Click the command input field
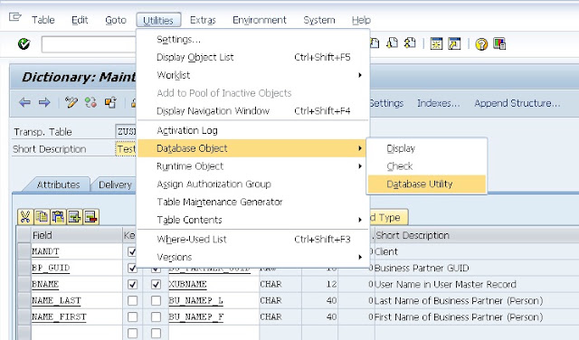Screen dimensions: 579x340 89,44
